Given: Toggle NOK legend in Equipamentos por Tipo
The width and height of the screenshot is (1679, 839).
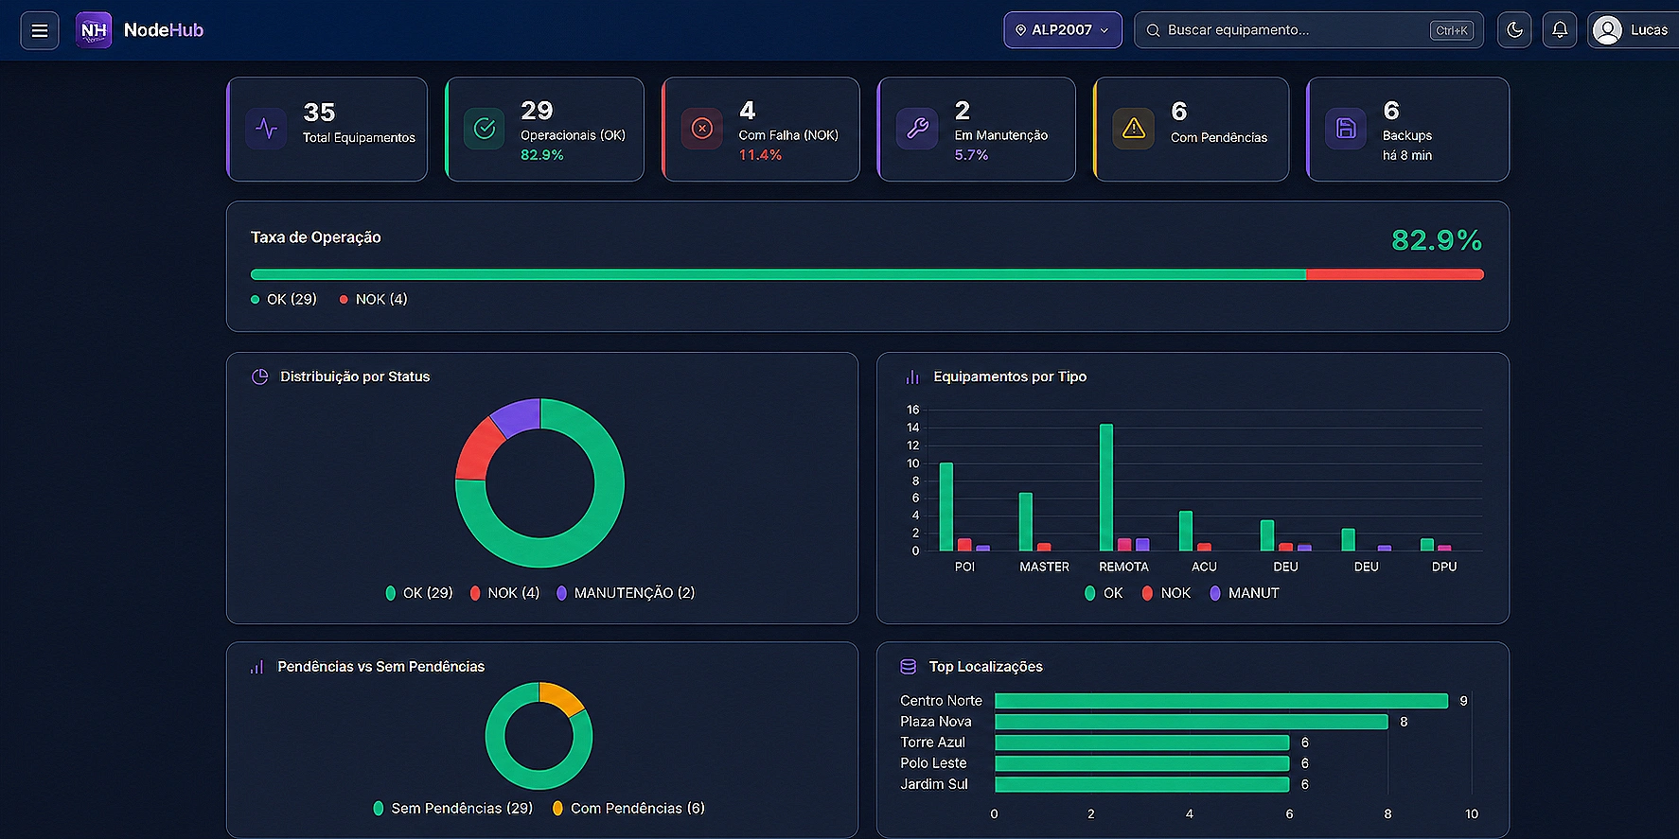Looking at the screenshot, I should coord(1166,593).
